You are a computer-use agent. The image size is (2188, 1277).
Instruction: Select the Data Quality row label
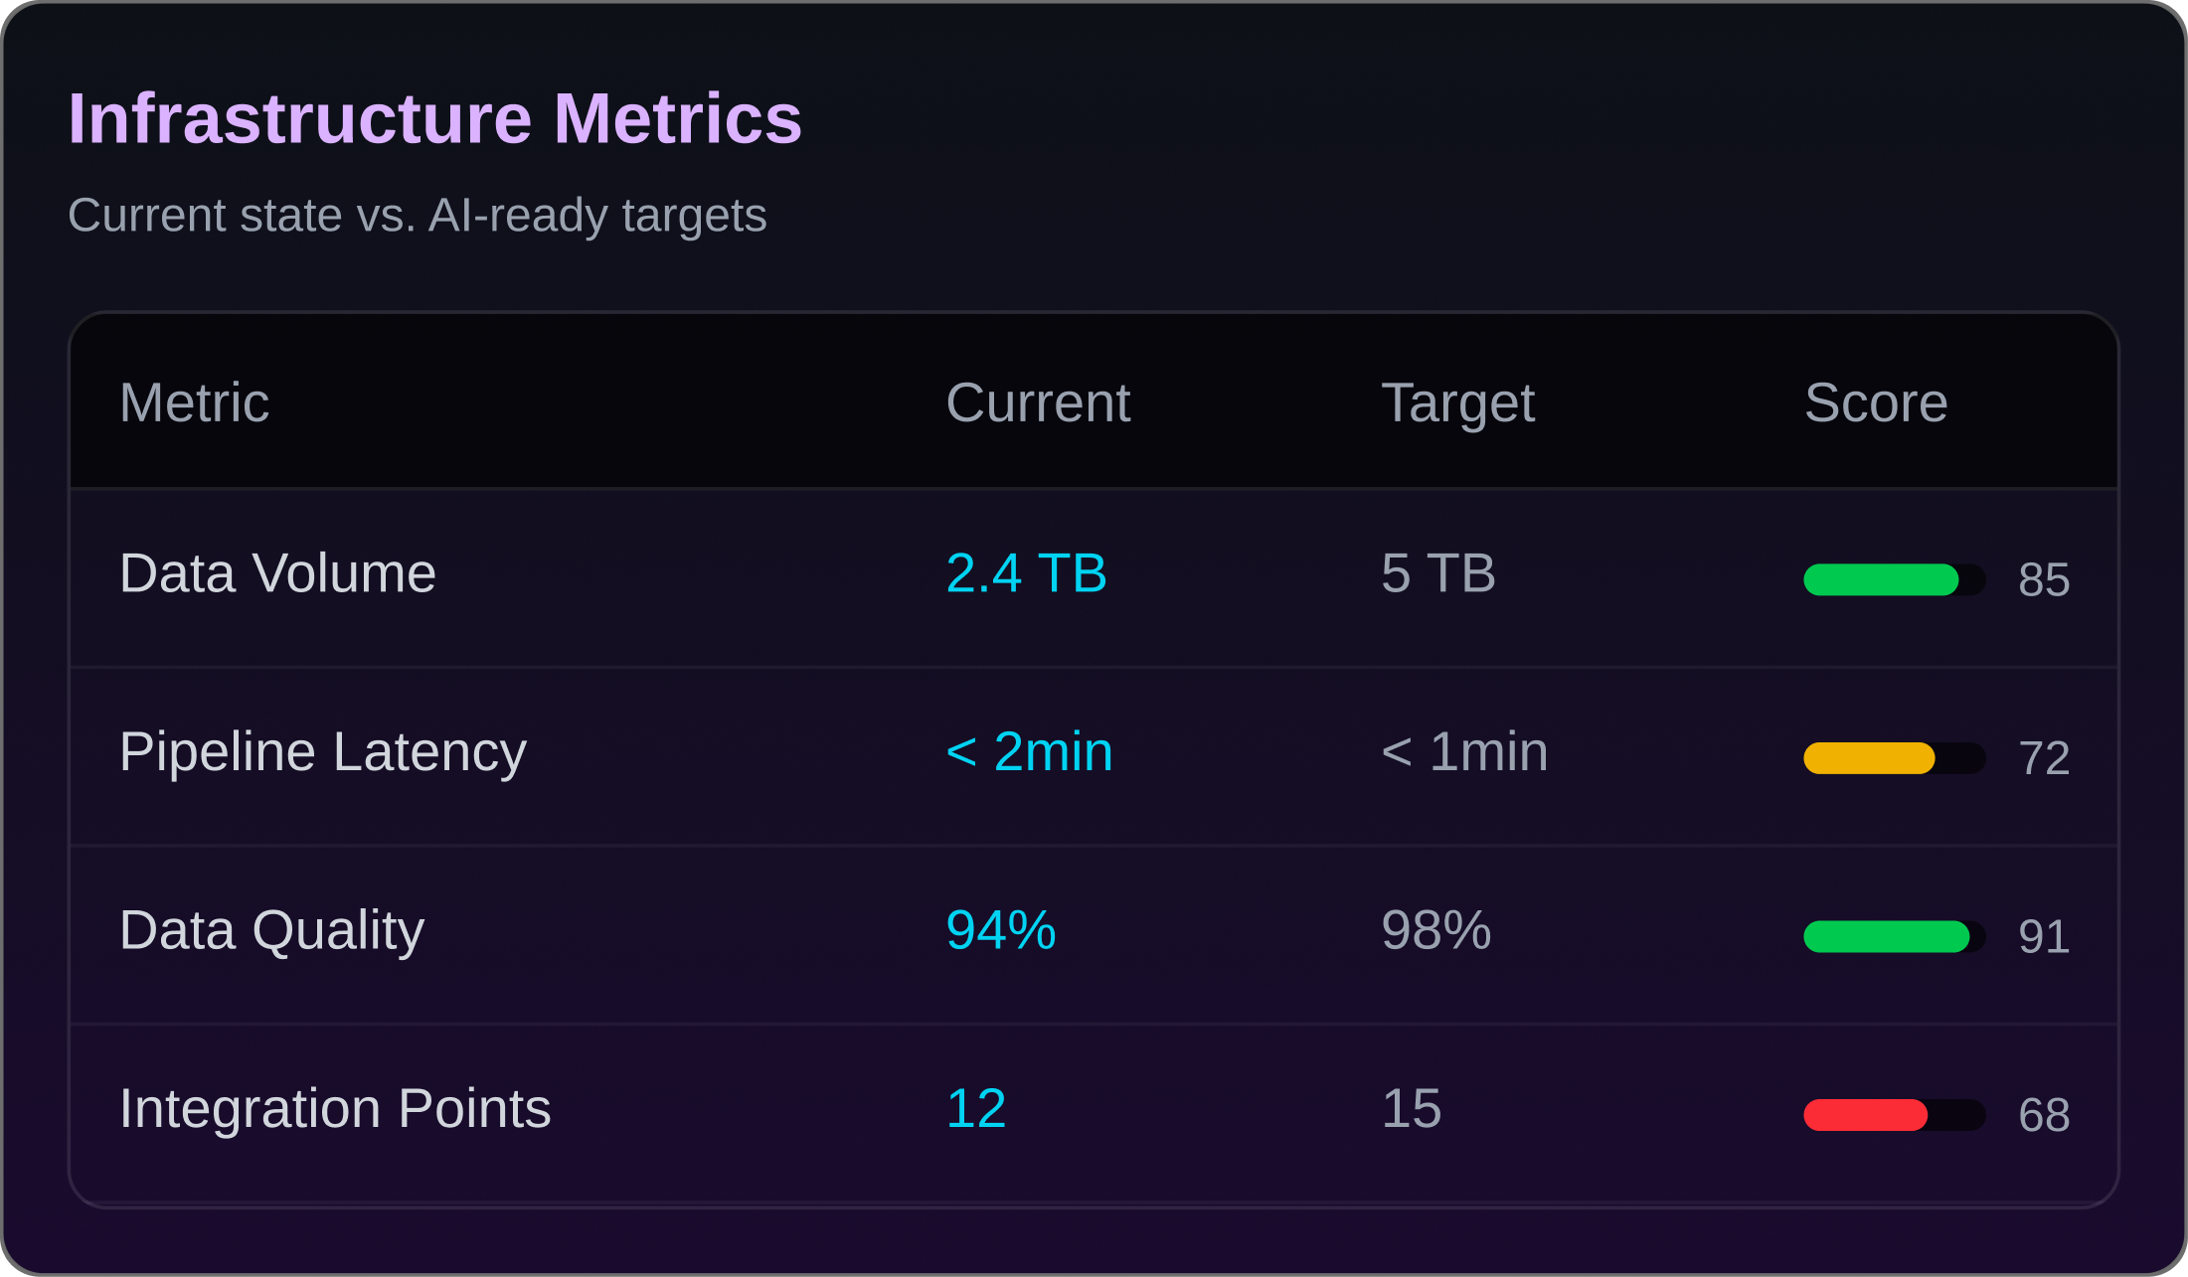point(271,931)
